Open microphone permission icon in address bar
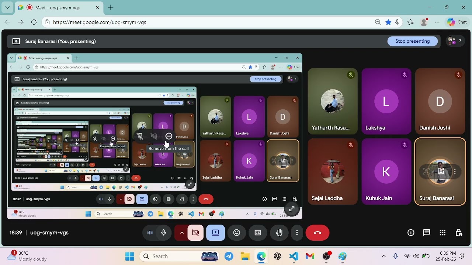The width and height of the screenshot is (472, 265). [397, 22]
